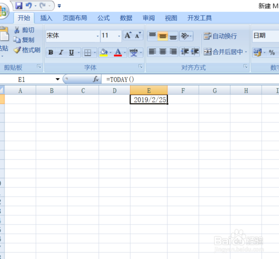Screen dimensions: 279x259
Task: Click the Insert Function fx icon
Action: point(96,79)
